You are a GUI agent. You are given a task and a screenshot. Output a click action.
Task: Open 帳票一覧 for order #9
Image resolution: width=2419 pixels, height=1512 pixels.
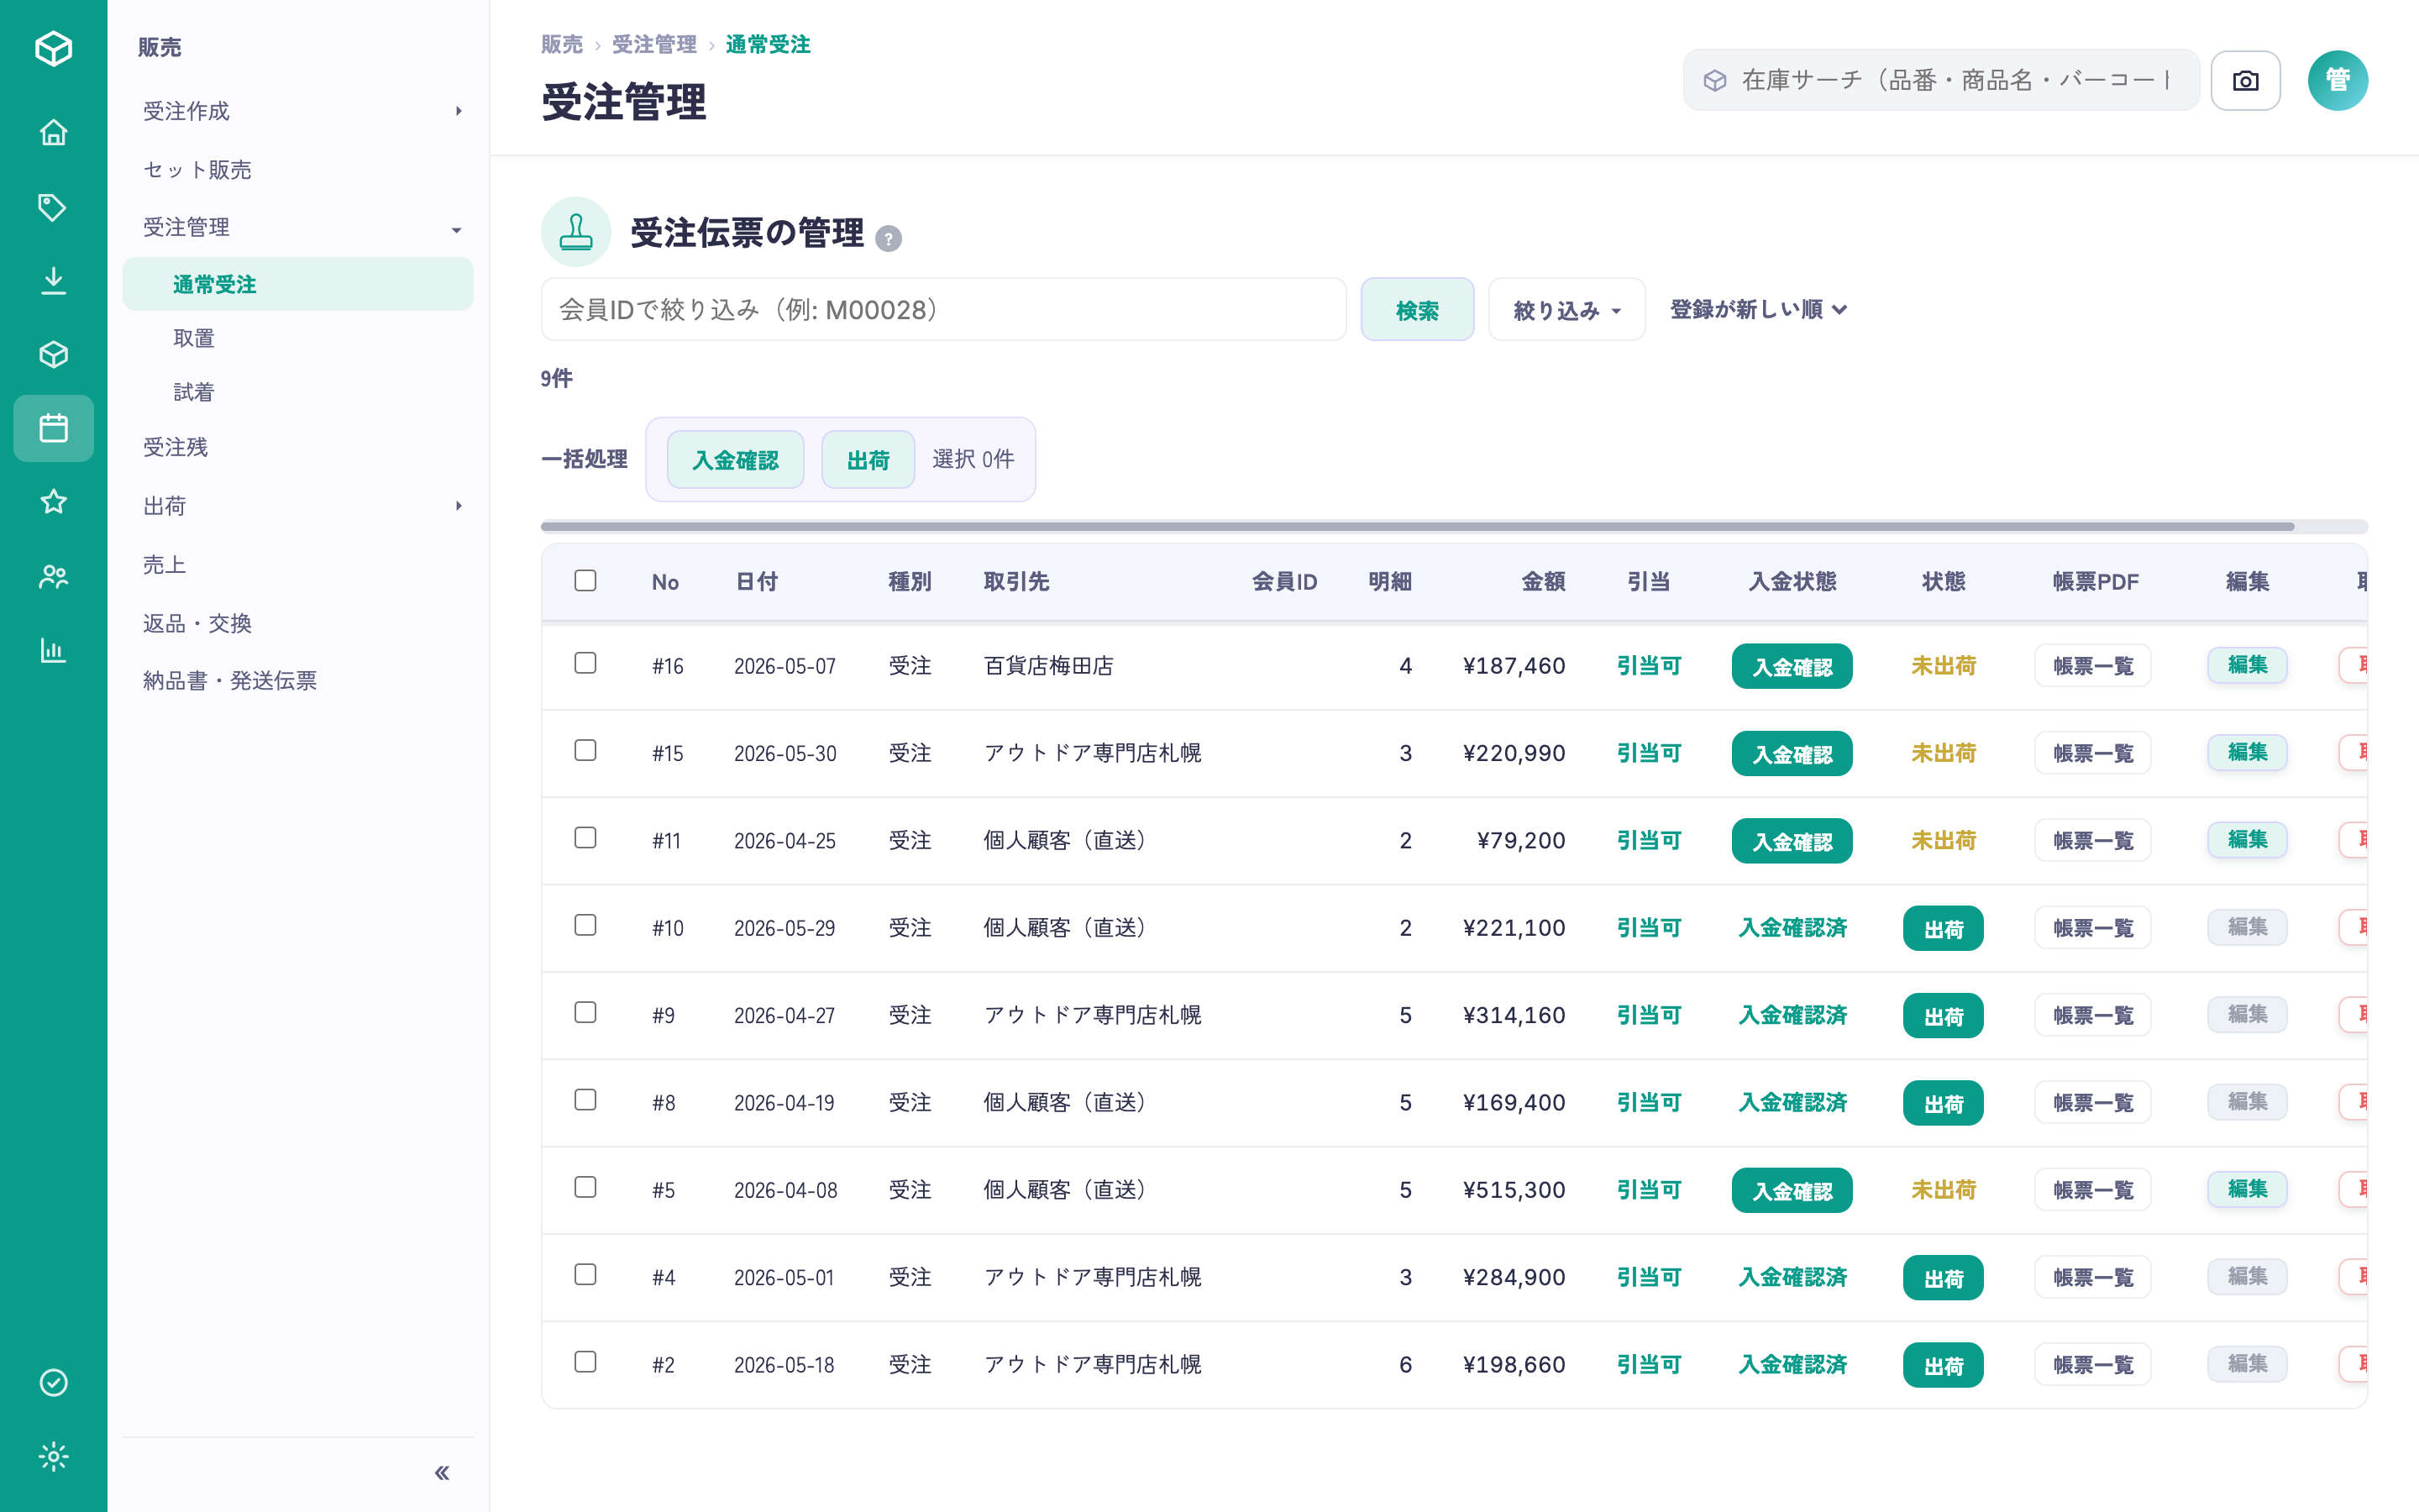(x=2093, y=1015)
